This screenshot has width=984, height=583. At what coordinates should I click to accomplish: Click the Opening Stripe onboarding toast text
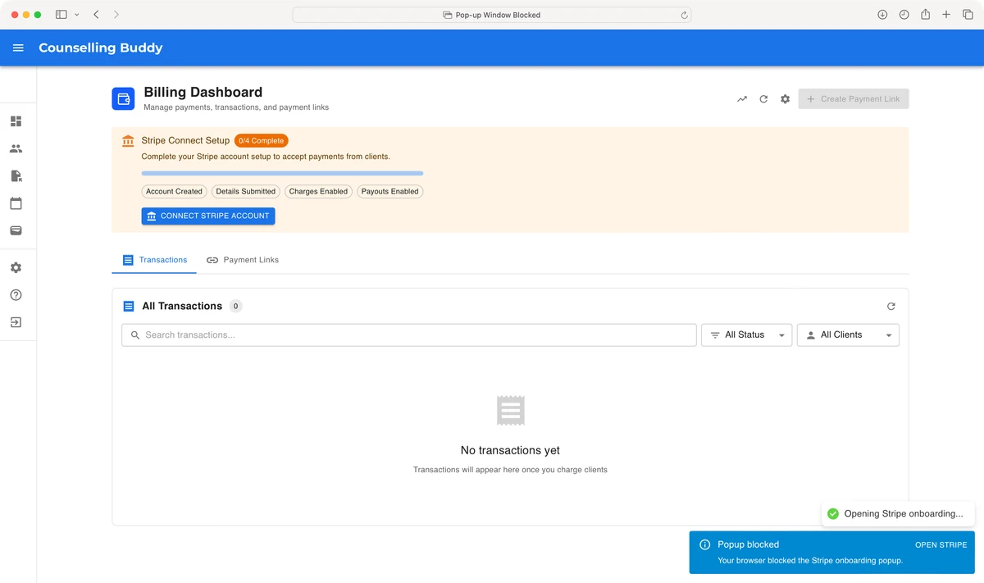point(904,513)
